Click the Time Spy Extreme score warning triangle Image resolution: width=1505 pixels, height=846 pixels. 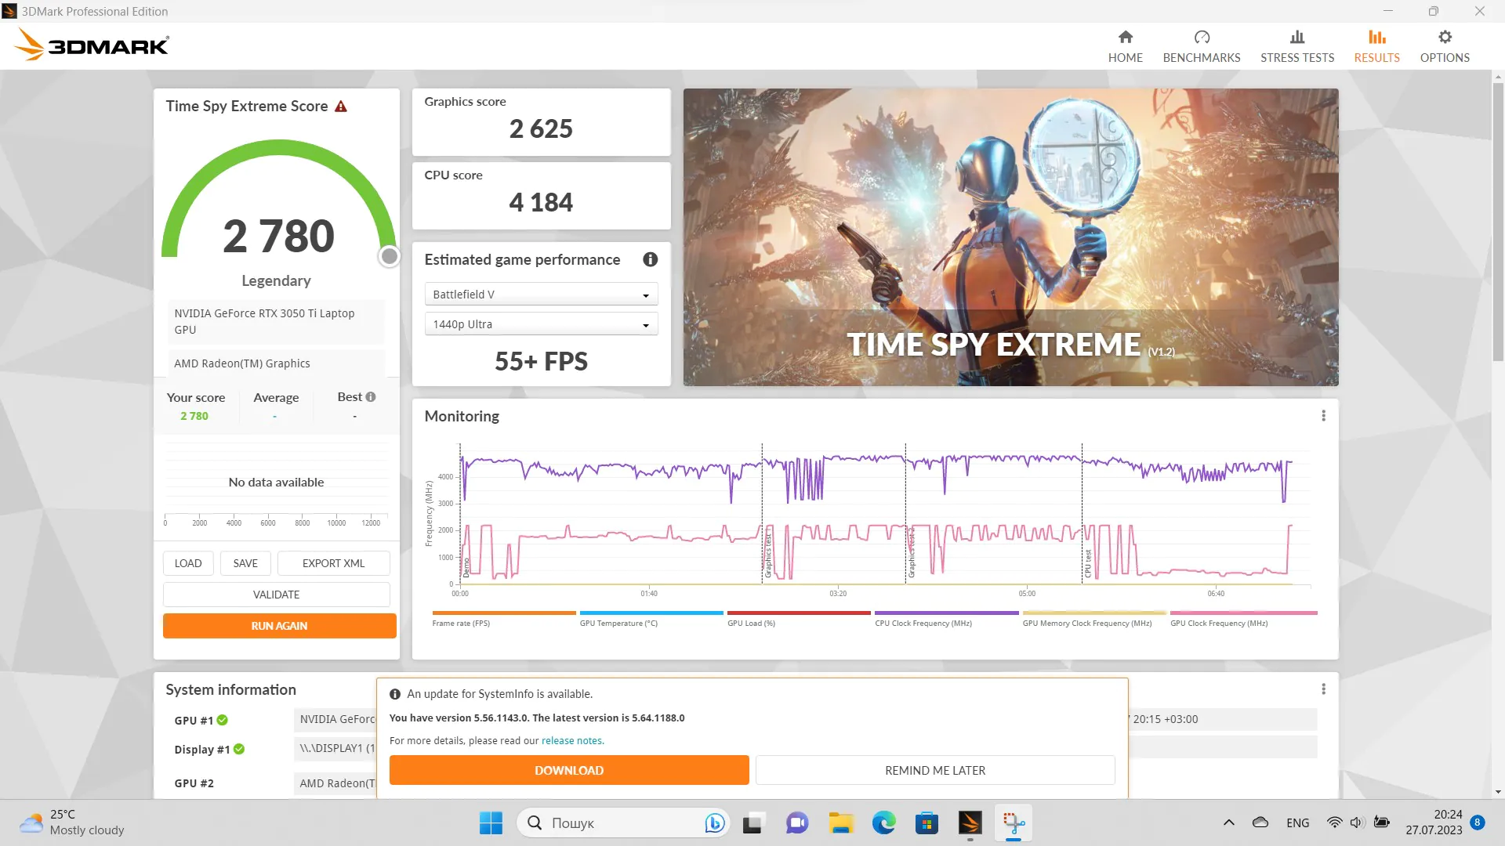[340, 107]
